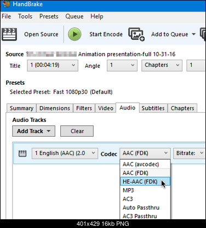Choose AAC (avcodec) from codec list
206x228 pixels.
pos(145,165)
